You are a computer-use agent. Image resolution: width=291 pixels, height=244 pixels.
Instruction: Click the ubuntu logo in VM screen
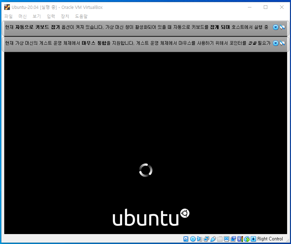[x=151, y=217]
